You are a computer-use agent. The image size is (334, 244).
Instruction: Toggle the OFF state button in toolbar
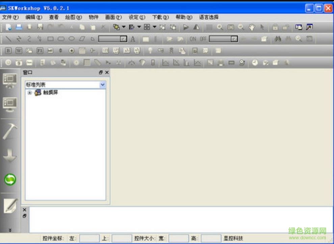point(204,39)
